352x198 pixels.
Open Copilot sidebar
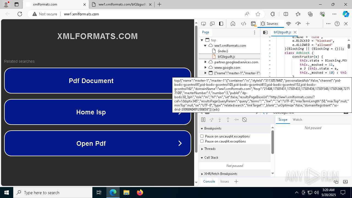[x=346, y=14]
